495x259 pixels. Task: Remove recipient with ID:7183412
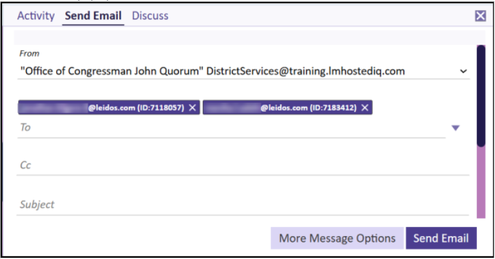(365, 107)
